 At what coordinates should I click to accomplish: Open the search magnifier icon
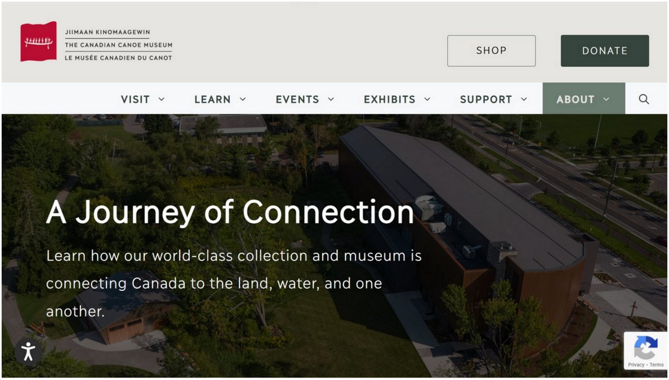pyautogui.click(x=644, y=99)
